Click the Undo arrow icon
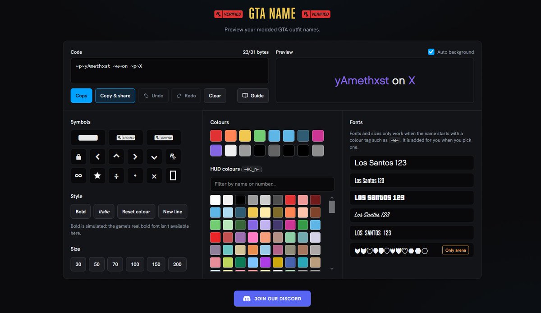 (146, 96)
